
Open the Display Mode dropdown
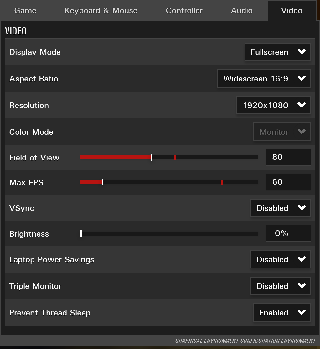click(277, 52)
